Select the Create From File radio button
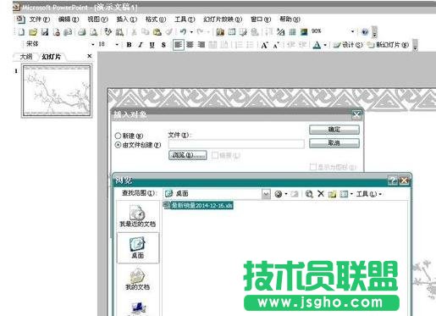 pyautogui.click(x=118, y=145)
